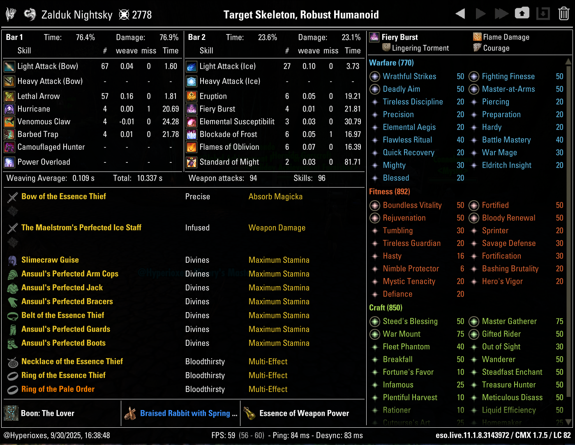The image size is (575, 445).
Task: Click the Wrathful Strikes champion star
Action: pos(375,76)
